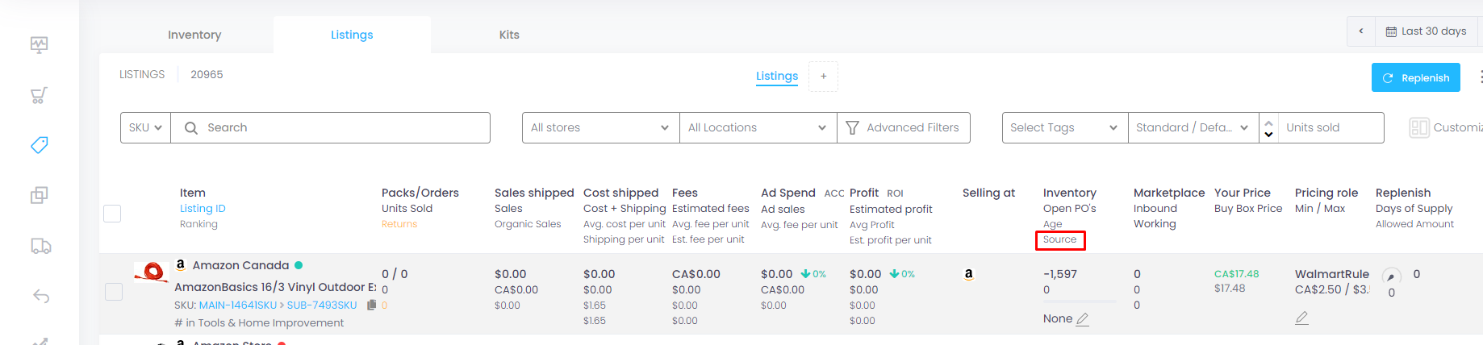Click the Advanced Filters funnel icon

point(852,127)
